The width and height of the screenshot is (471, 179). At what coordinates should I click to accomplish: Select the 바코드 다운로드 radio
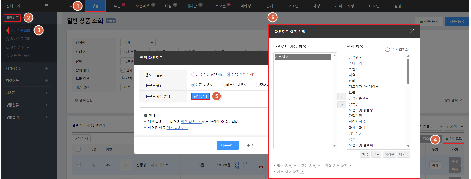point(224,85)
